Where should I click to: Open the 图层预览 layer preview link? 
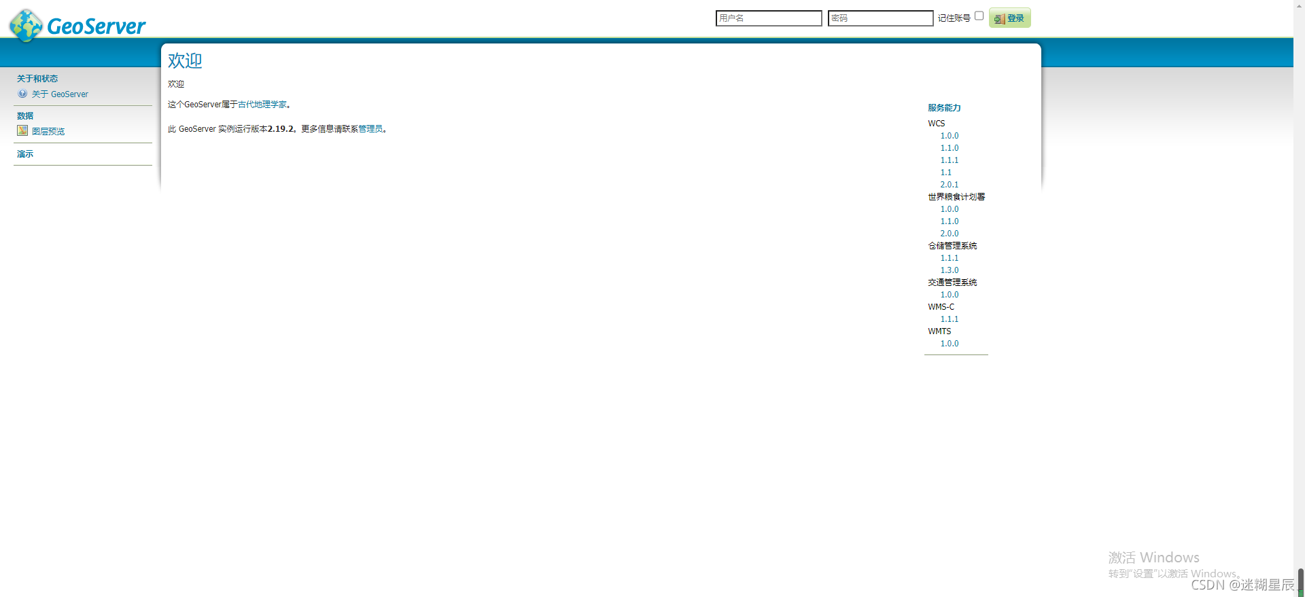coord(48,132)
